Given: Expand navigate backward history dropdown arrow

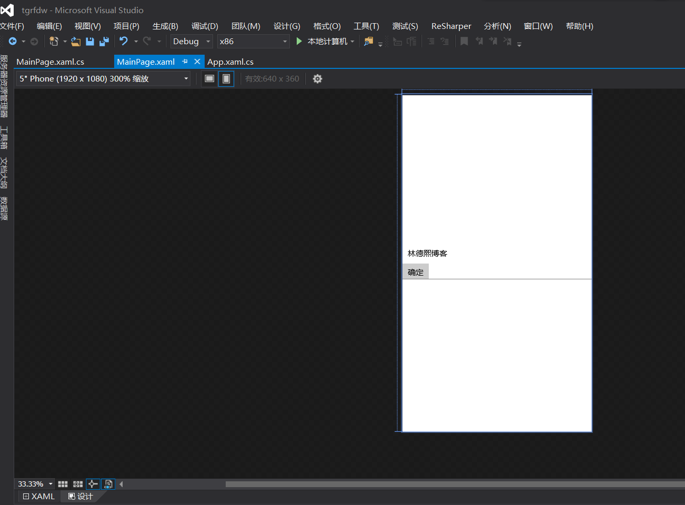Looking at the screenshot, I should 23,41.
